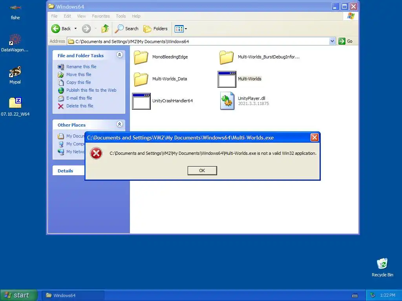Click OK in the error dialog

pos(202,170)
